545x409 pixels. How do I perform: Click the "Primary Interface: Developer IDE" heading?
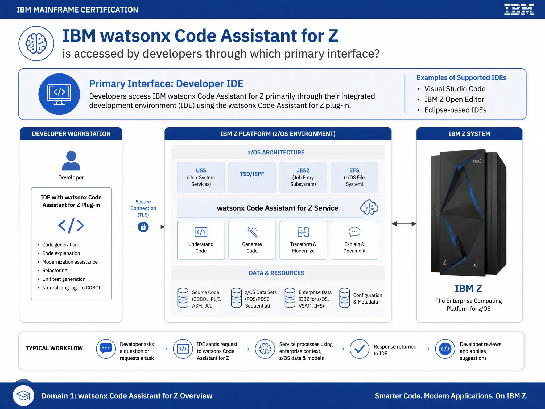click(x=166, y=84)
